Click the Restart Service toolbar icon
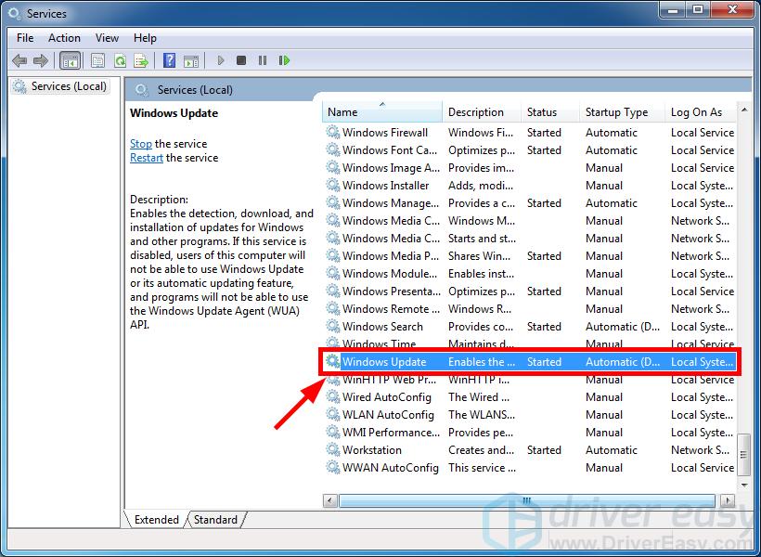 (285, 60)
